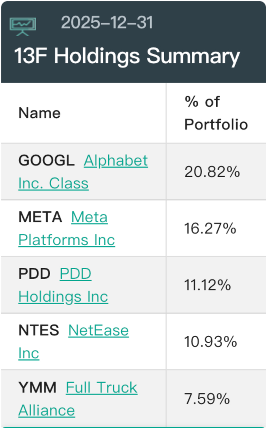Click the PDD ticker symbol
This screenshot has height=428, width=266.
(x=34, y=274)
